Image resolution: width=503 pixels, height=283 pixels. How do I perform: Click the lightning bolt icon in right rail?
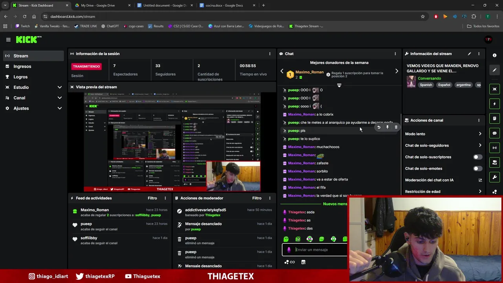click(x=494, y=104)
